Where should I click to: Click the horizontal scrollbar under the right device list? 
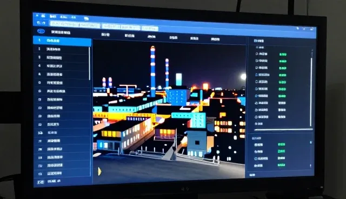click(283, 130)
